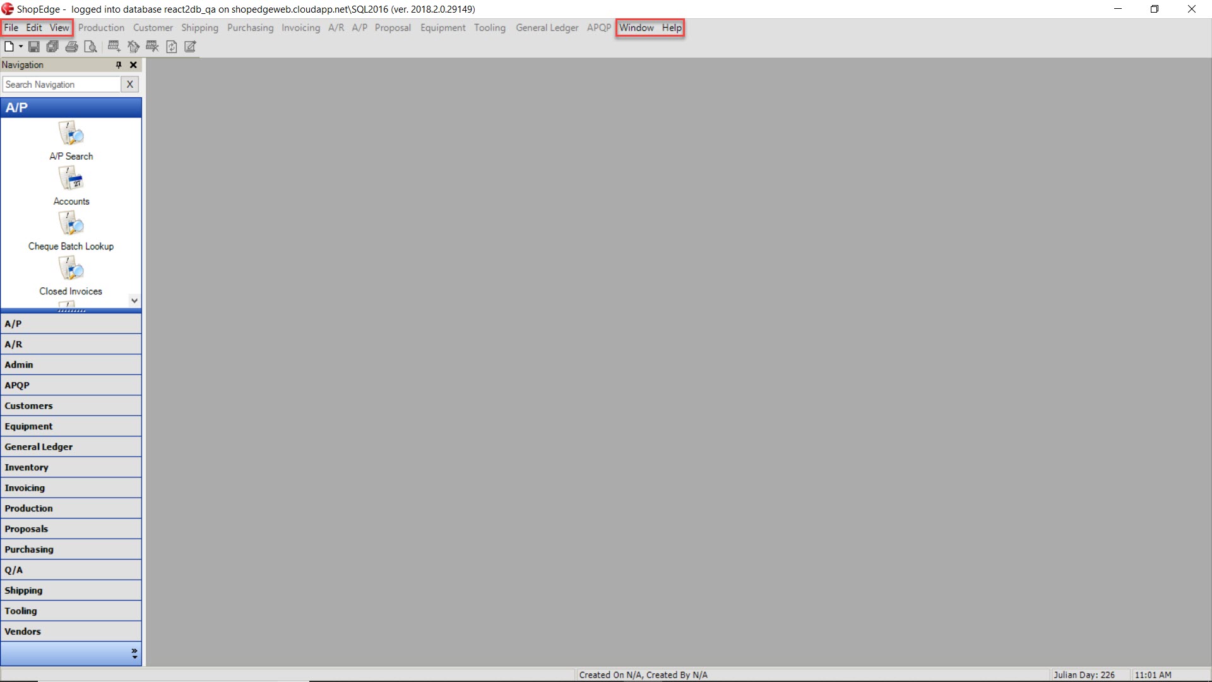Open the Help menu
The width and height of the screenshot is (1212, 682).
pyautogui.click(x=671, y=28)
